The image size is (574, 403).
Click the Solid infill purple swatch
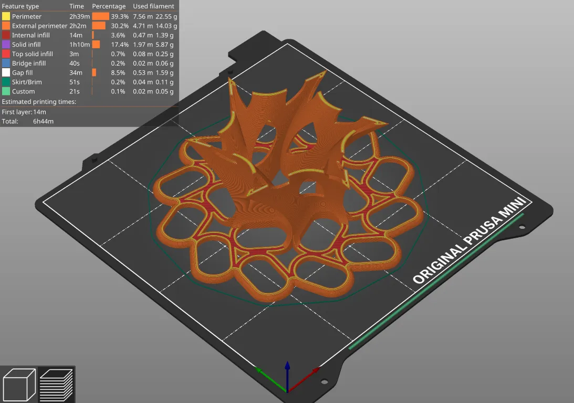coord(6,45)
